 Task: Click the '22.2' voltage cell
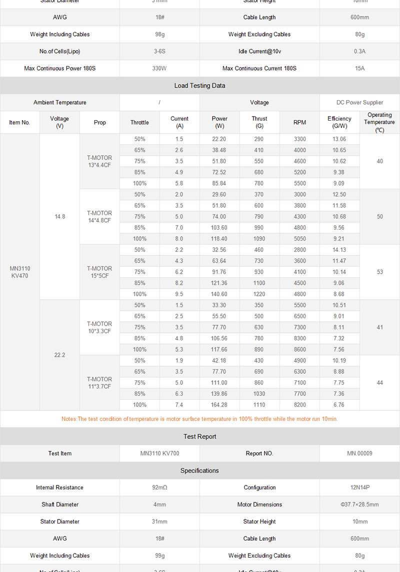(x=60, y=355)
